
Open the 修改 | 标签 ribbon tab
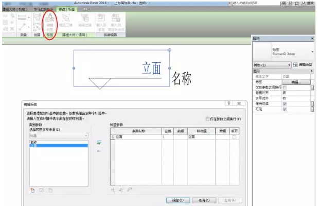coord(67,9)
